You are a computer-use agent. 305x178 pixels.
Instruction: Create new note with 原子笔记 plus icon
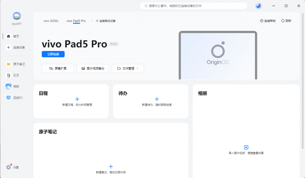point(111,166)
